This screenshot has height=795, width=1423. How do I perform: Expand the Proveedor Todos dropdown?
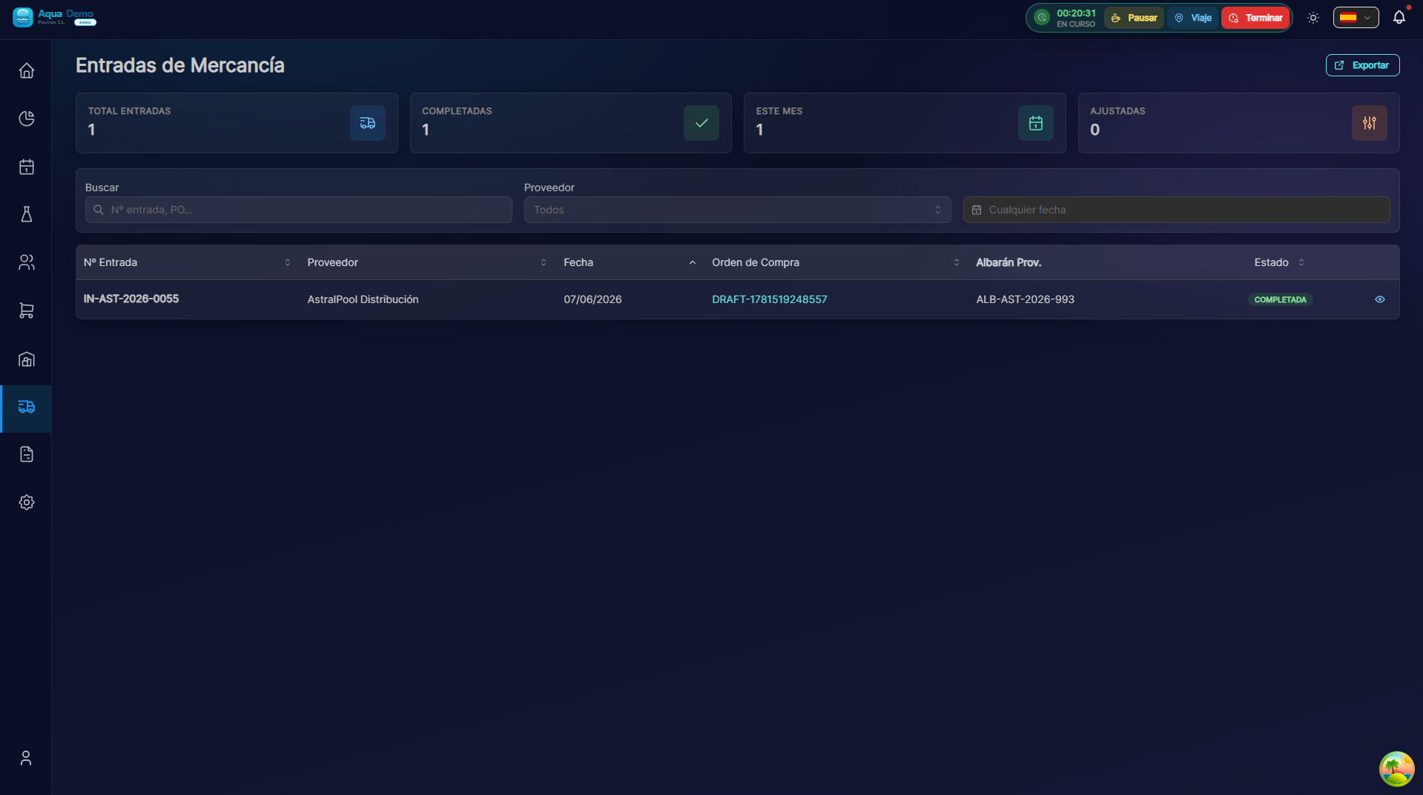[738, 210]
